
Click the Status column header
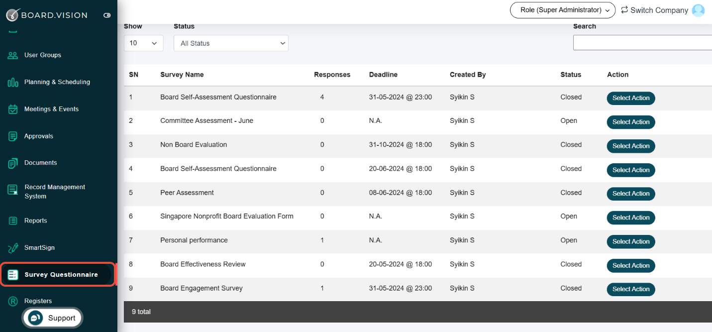point(571,75)
